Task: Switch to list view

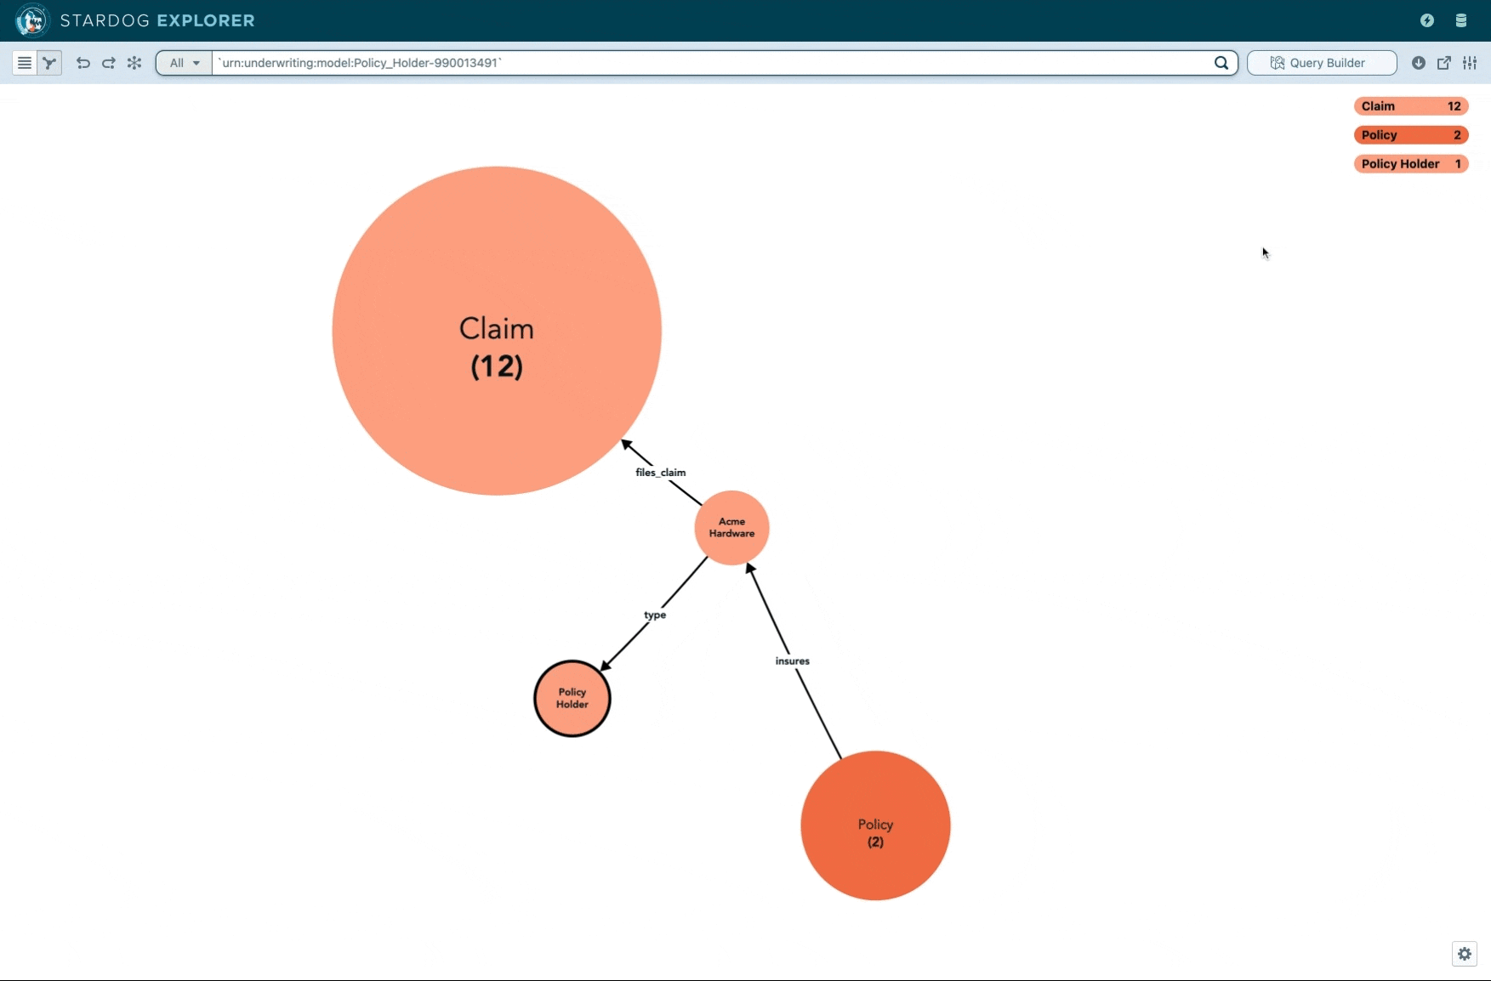Action: 25,63
